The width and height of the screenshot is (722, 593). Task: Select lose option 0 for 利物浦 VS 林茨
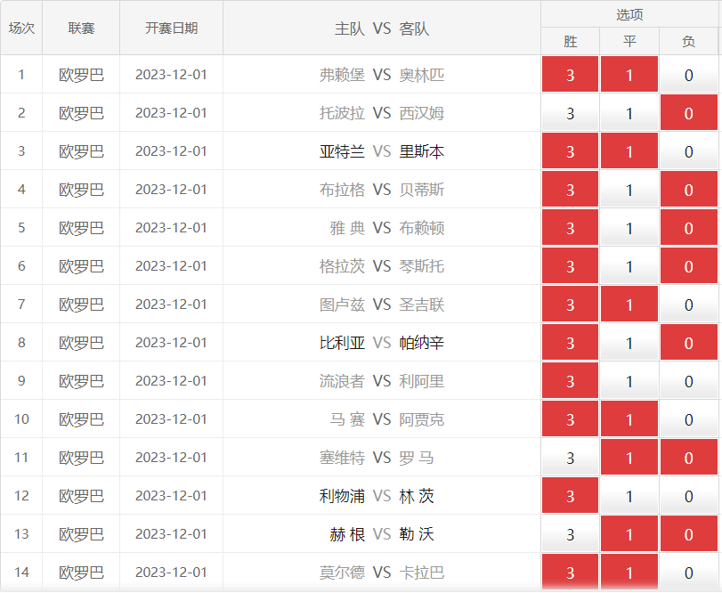pyautogui.click(x=689, y=495)
